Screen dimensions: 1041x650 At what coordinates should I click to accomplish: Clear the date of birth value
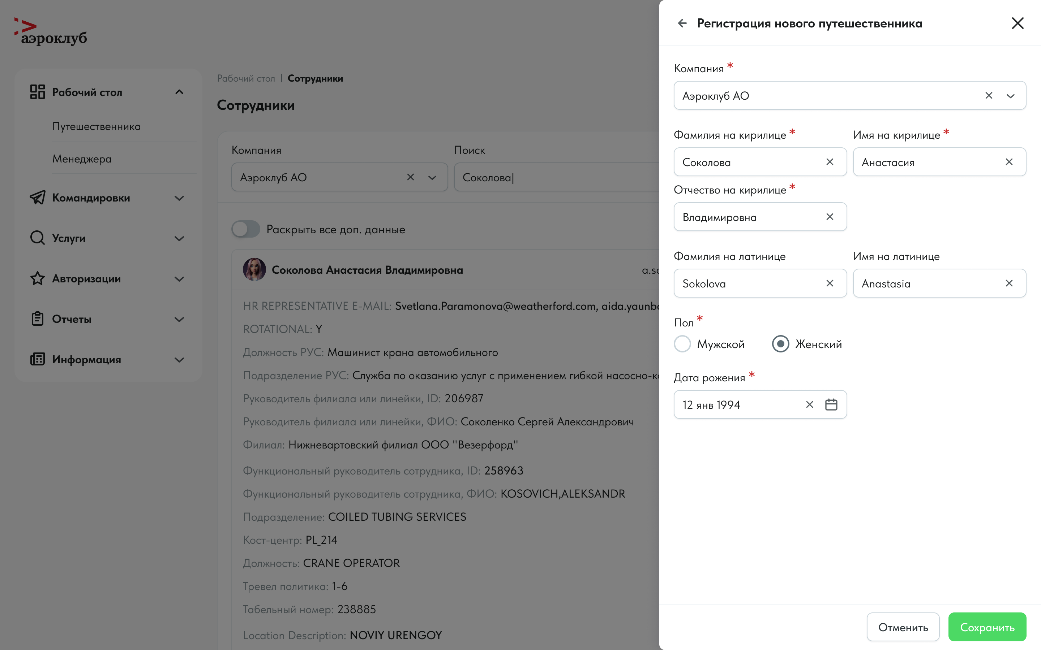pos(809,404)
